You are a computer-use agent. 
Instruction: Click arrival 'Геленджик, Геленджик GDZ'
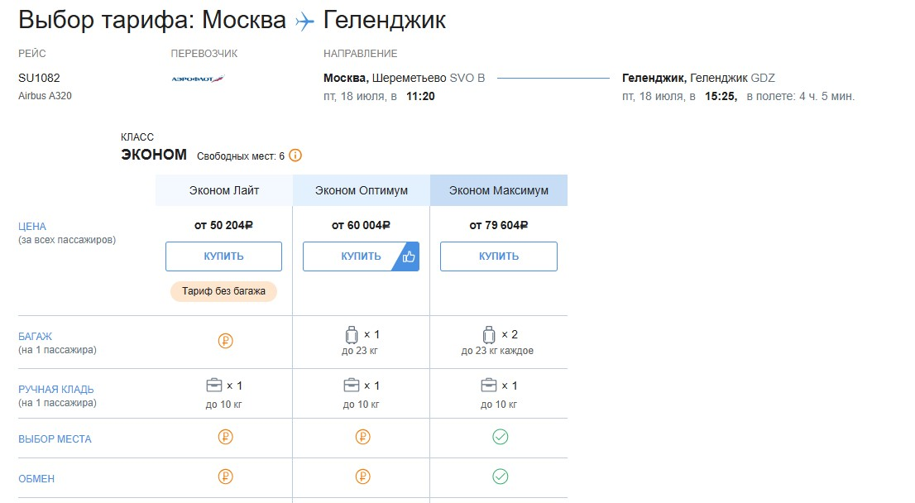tap(698, 79)
